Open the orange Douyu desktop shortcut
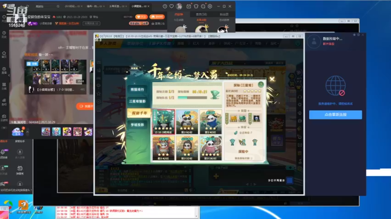The image size is (391, 219). [x=23, y=206]
